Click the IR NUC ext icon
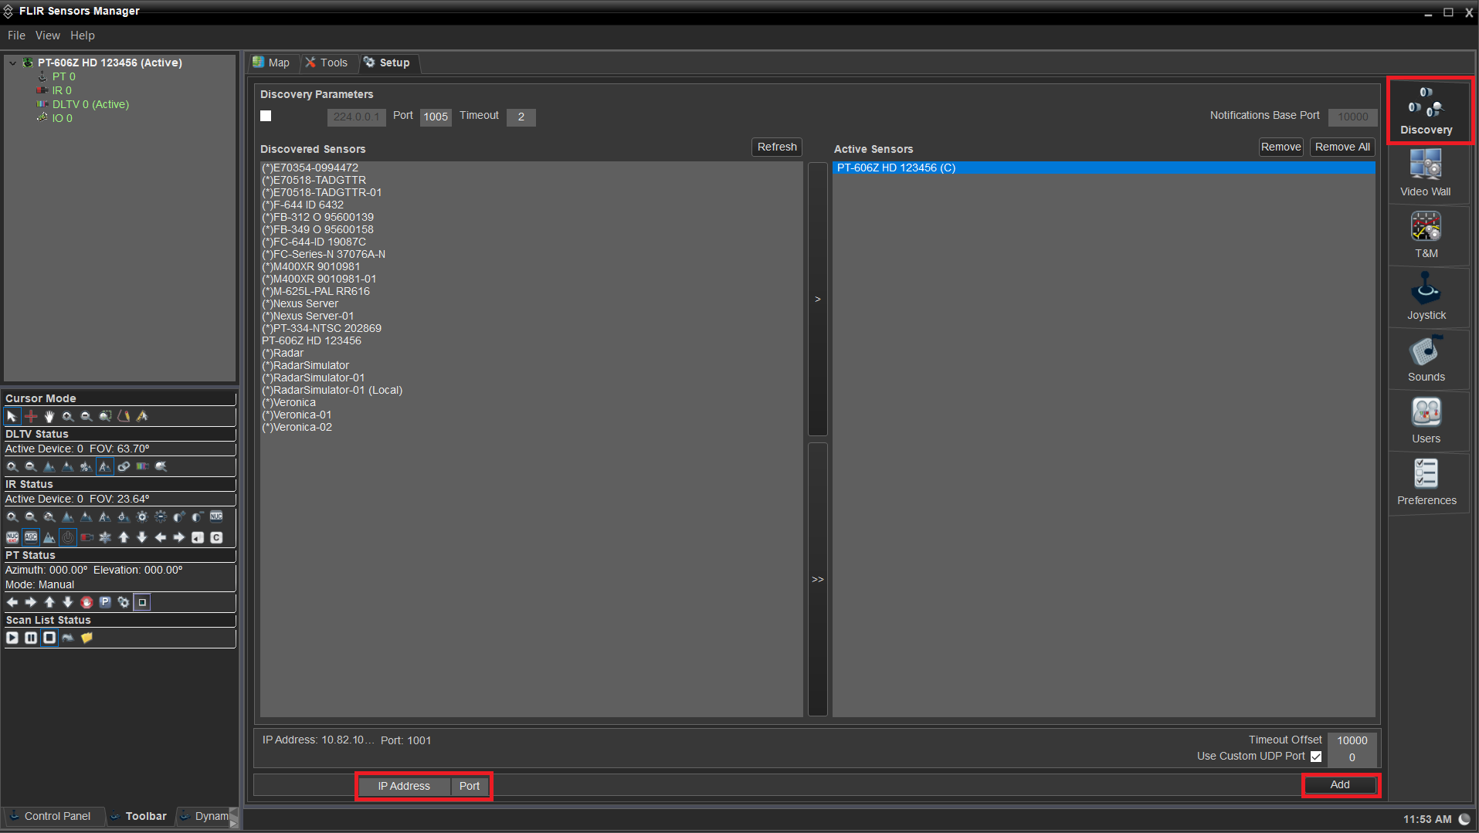The image size is (1479, 833). point(12,537)
